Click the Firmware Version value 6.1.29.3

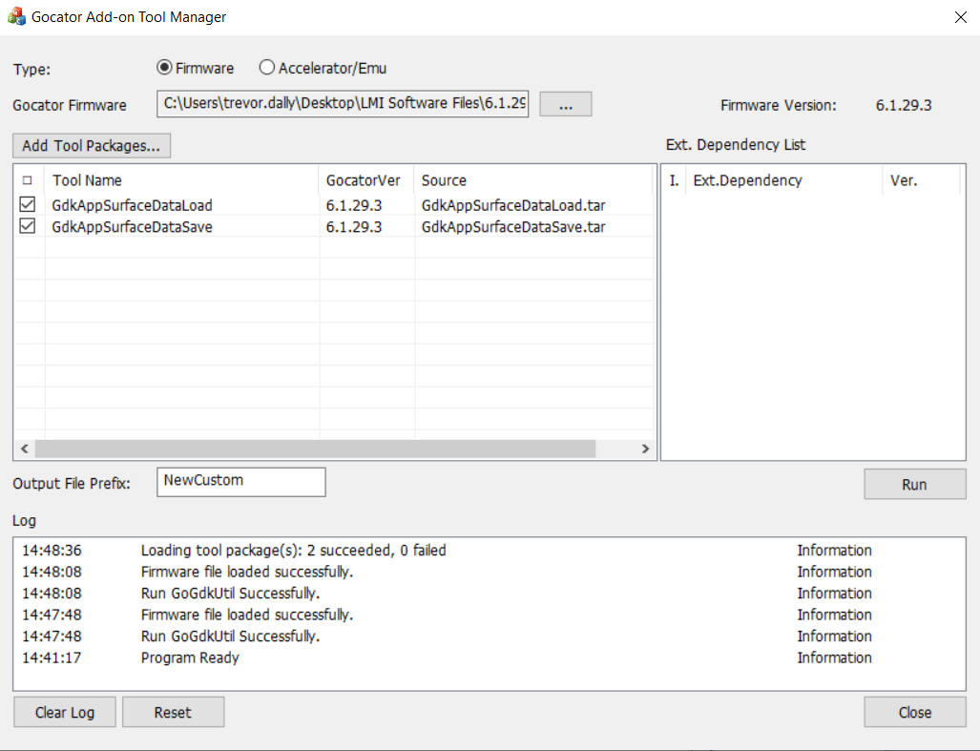[x=903, y=105]
